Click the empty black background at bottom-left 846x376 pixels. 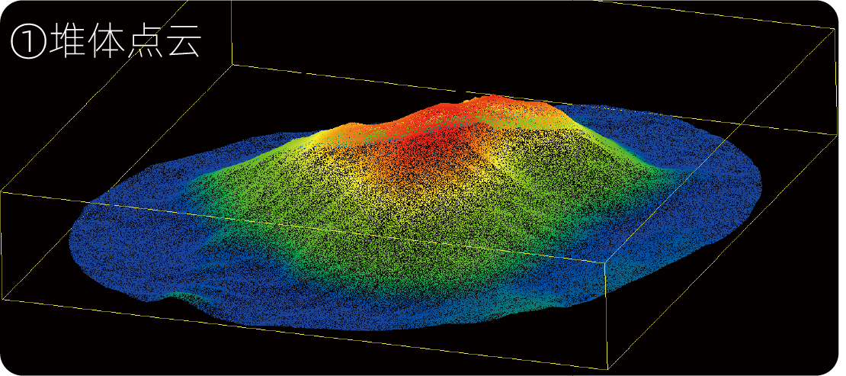[46, 343]
